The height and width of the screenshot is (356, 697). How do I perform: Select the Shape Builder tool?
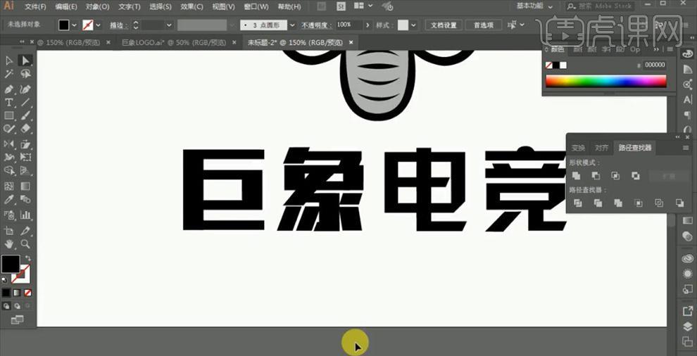pos(9,171)
